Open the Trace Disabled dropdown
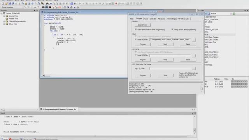 [x=22, y=7]
